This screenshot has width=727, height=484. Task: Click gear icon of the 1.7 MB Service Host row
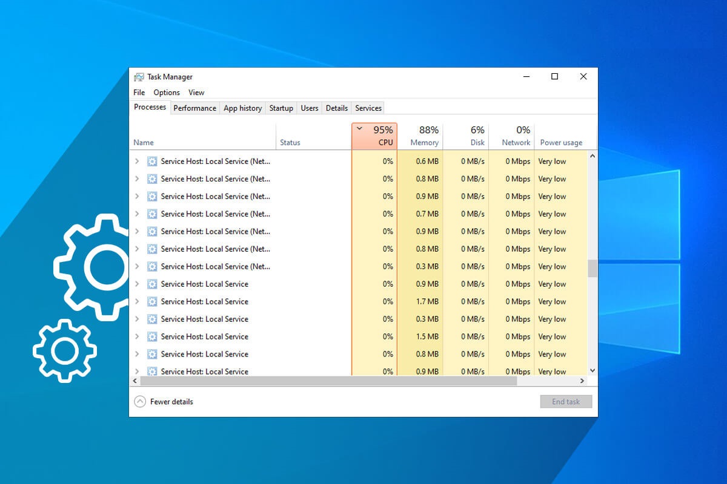tap(152, 301)
